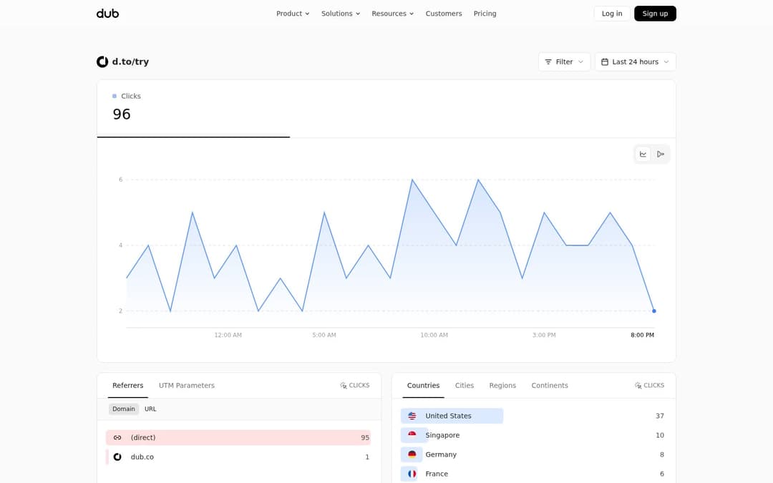Select the Germany country row
The image size is (773, 483).
pyautogui.click(x=533, y=454)
